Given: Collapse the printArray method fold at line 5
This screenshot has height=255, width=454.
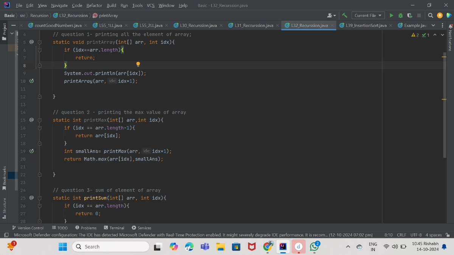Looking at the screenshot, I should pyautogui.click(x=40, y=42).
